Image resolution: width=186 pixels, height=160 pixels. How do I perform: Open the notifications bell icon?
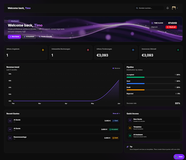(x=167, y=8)
